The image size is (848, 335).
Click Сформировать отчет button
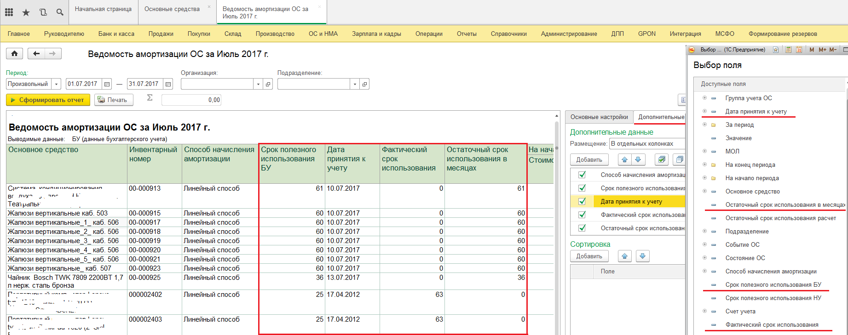click(x=48, y=100)
